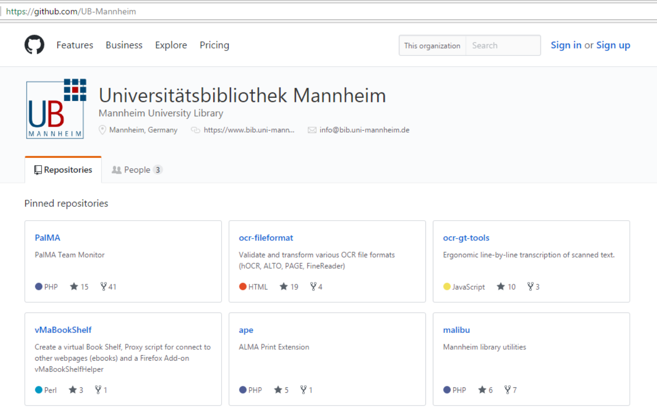Click the fork icon on the ocr-gt-tools card
This screenshot has width=657, height=415.
[x=530, y=286]
